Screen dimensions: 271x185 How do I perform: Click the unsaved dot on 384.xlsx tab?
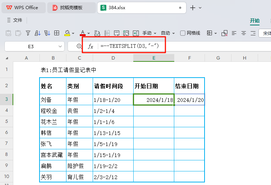pyautogui.click(x=180, y=8)
